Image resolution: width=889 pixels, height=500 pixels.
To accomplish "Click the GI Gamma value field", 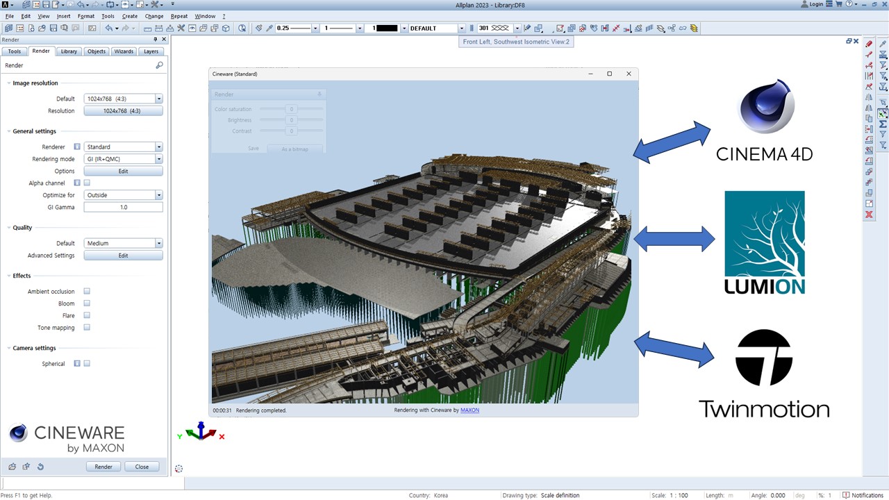I will [x=123, y=207].
